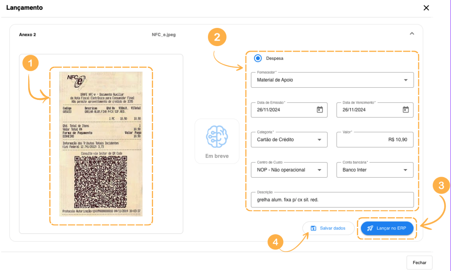Screen dimensions: 451x271
Task: Click the Data de Emissão date field
Action: (283, 110)
